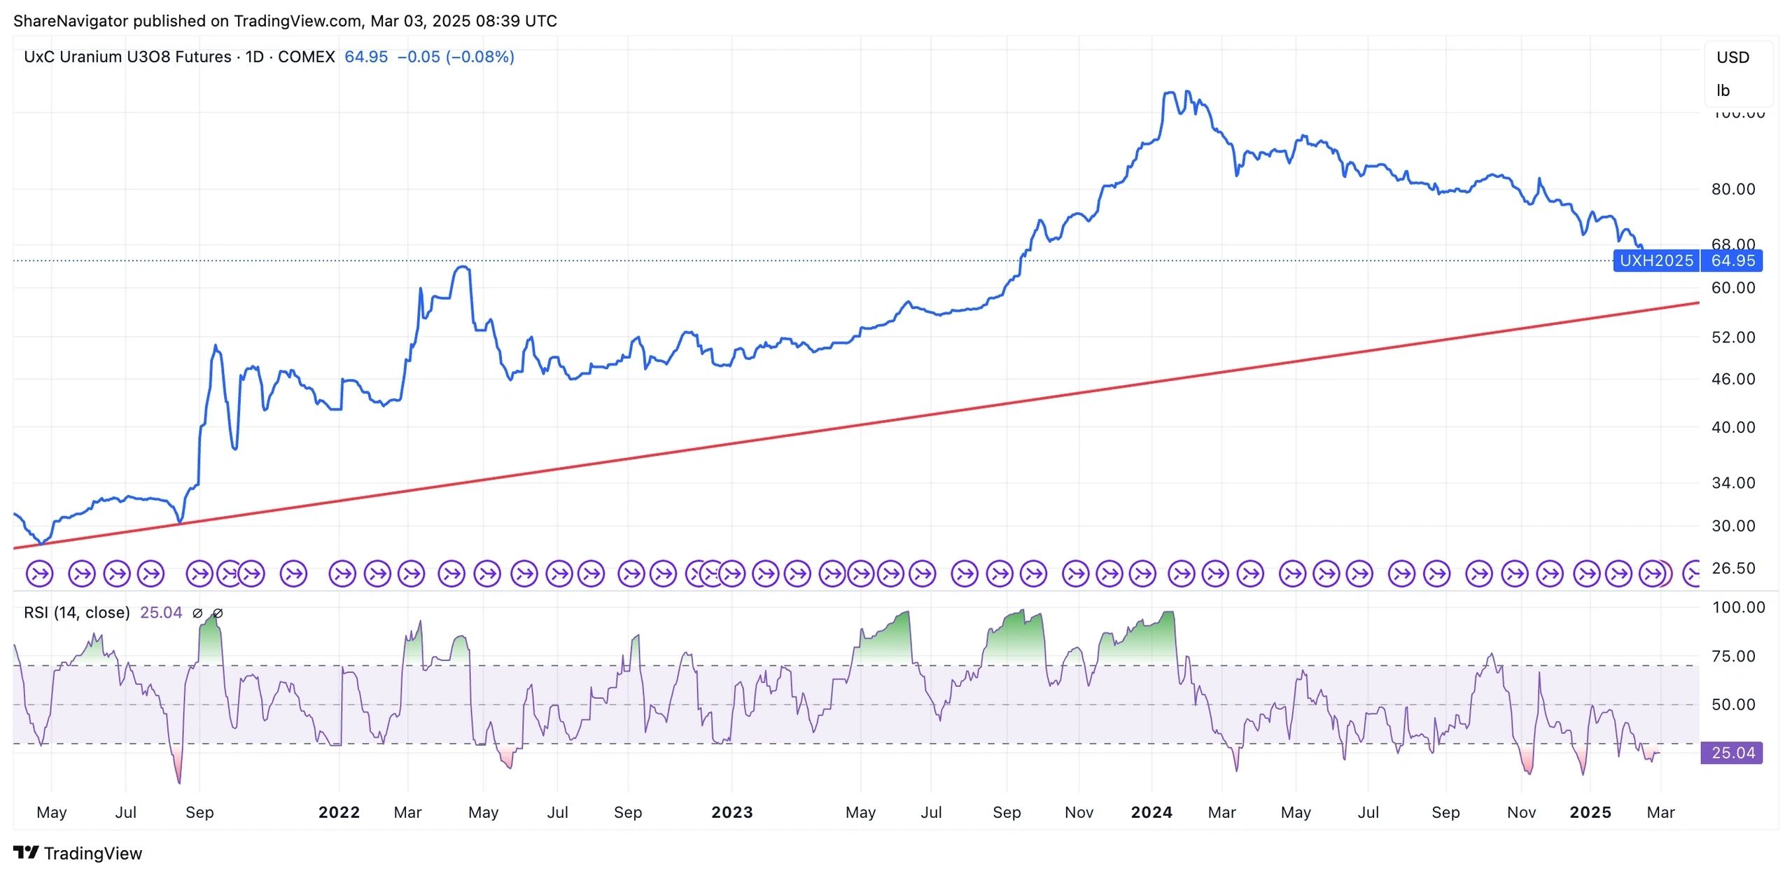Click the purple 25.04 RSI axis tag

pyautogui.click(x=1732, y=753)
